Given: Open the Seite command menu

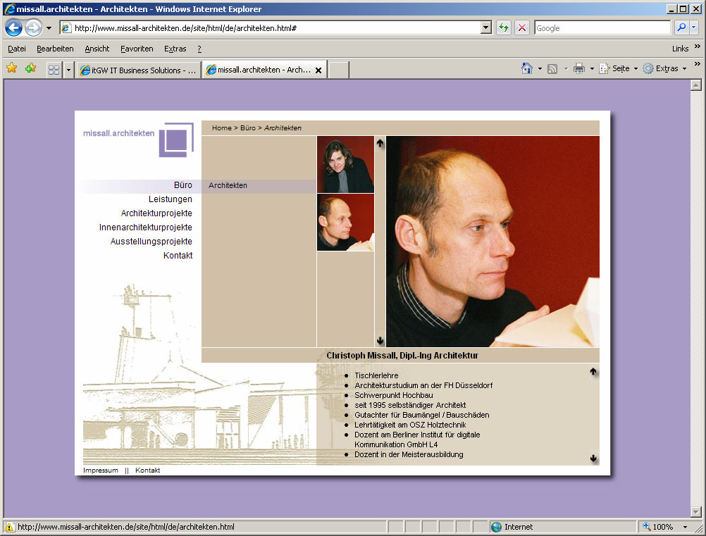Looking at the screenshot, I should [x=618, y=68].
